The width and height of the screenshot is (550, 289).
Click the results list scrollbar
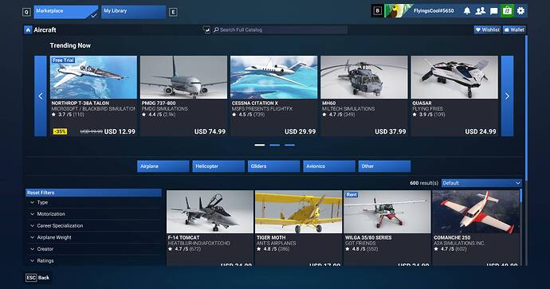coord(521,196)
